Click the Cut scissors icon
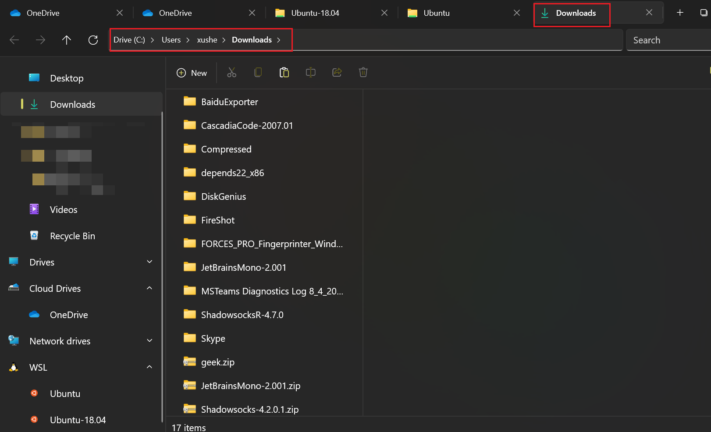This screenshot has height=432, width=711. click(x=232, y=72)
